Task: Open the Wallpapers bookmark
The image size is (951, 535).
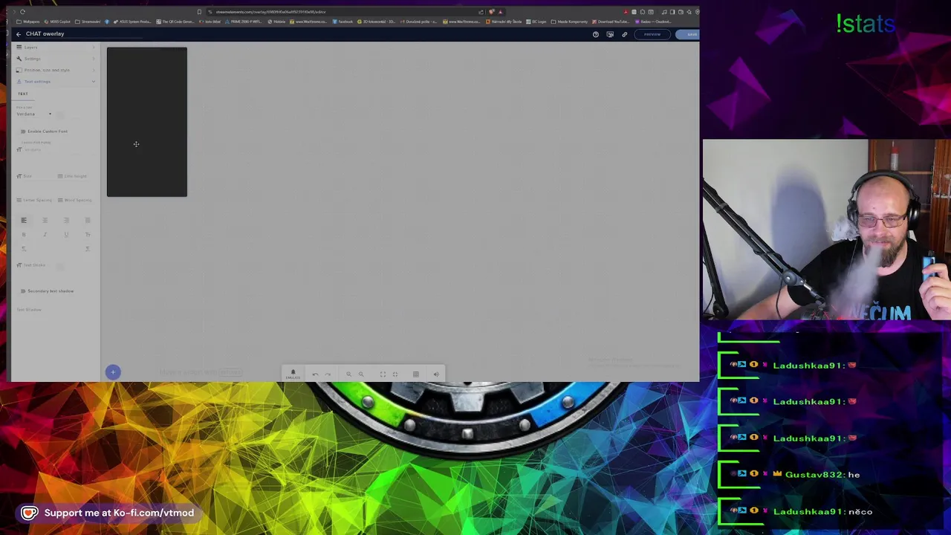Action: 28,22
